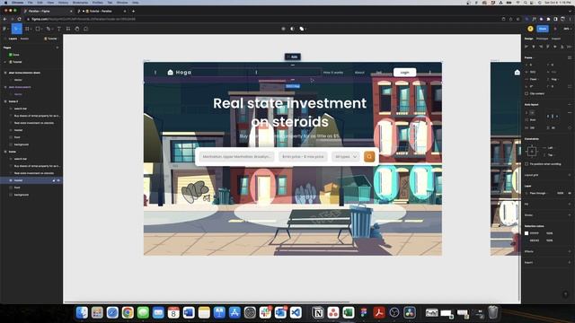Open the All types dropdown on canvas
This screenshot has width=575, height=323.
(345, 156)
